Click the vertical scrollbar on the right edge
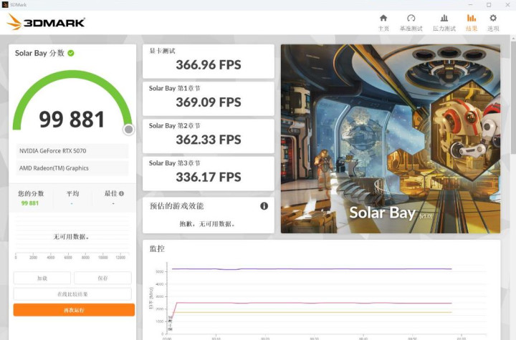This screenshot has width=516, height=340. point(513,99)
